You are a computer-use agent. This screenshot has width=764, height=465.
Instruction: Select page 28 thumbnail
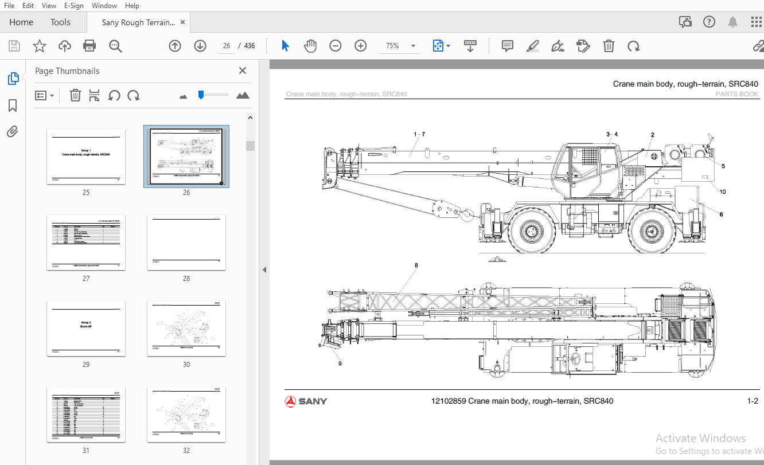coord(186,243)
